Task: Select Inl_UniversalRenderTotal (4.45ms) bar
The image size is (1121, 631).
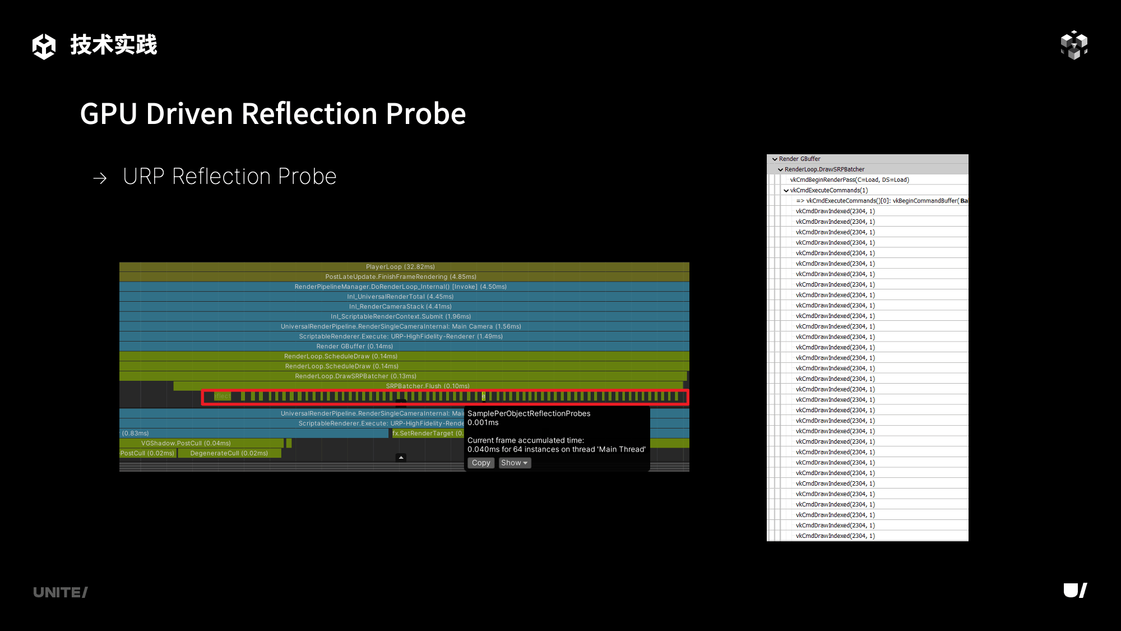Action: [x=400, y=297]
